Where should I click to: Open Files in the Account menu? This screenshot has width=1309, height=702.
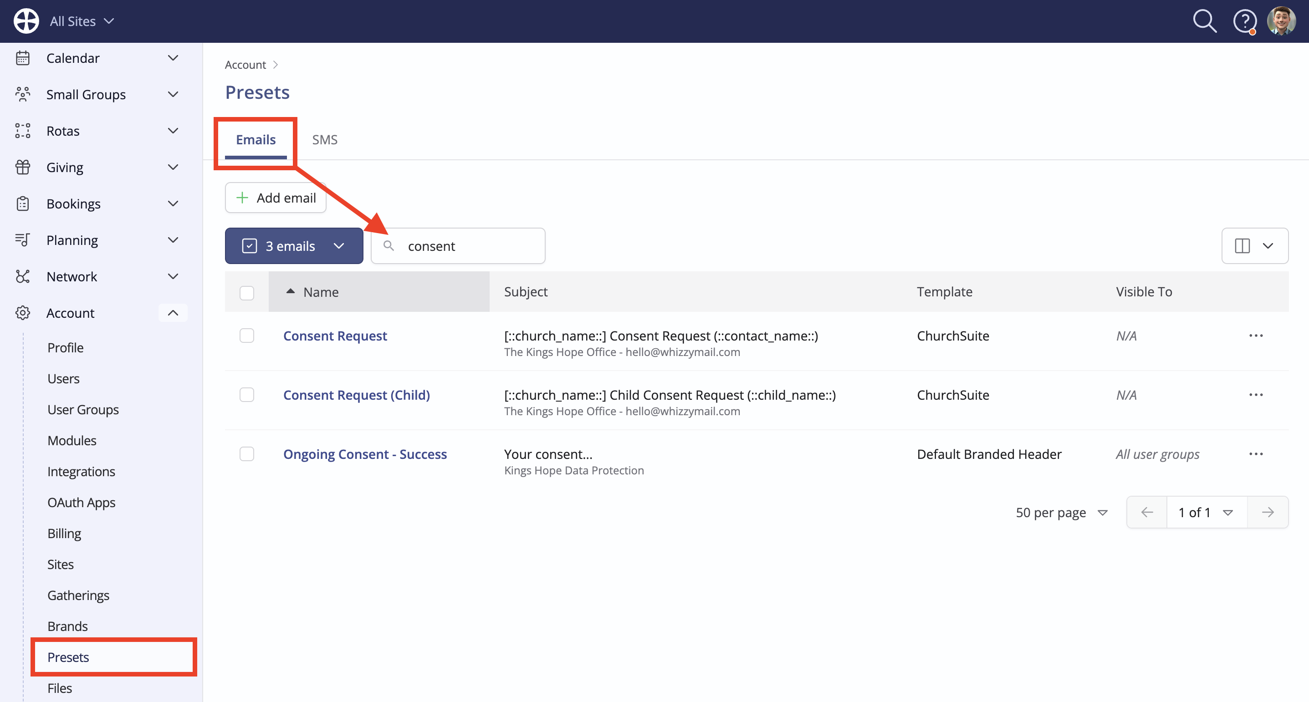click(x=60, y=688)
